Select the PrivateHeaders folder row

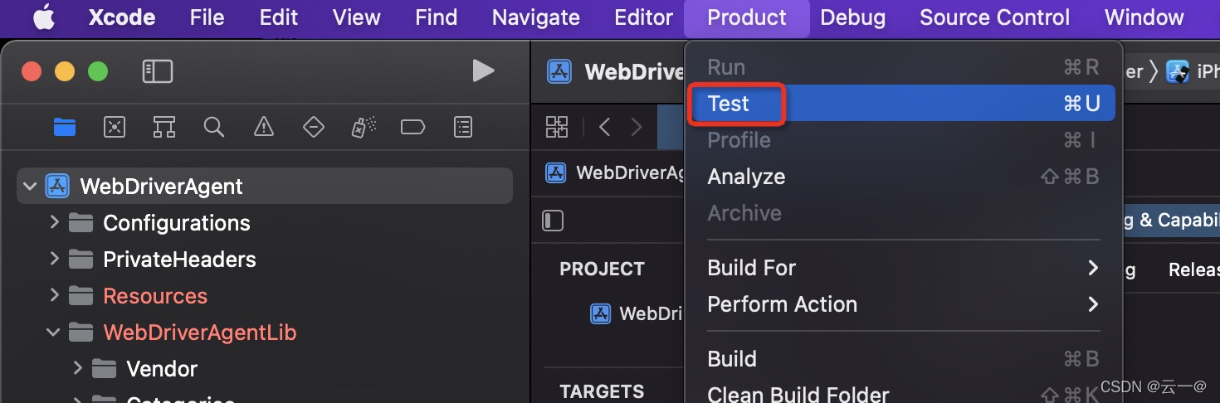[265, 259]
